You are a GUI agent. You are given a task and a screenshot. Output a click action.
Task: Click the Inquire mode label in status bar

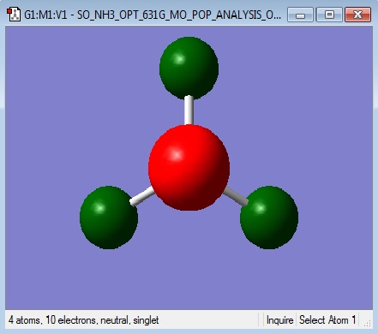coord(279,320)
